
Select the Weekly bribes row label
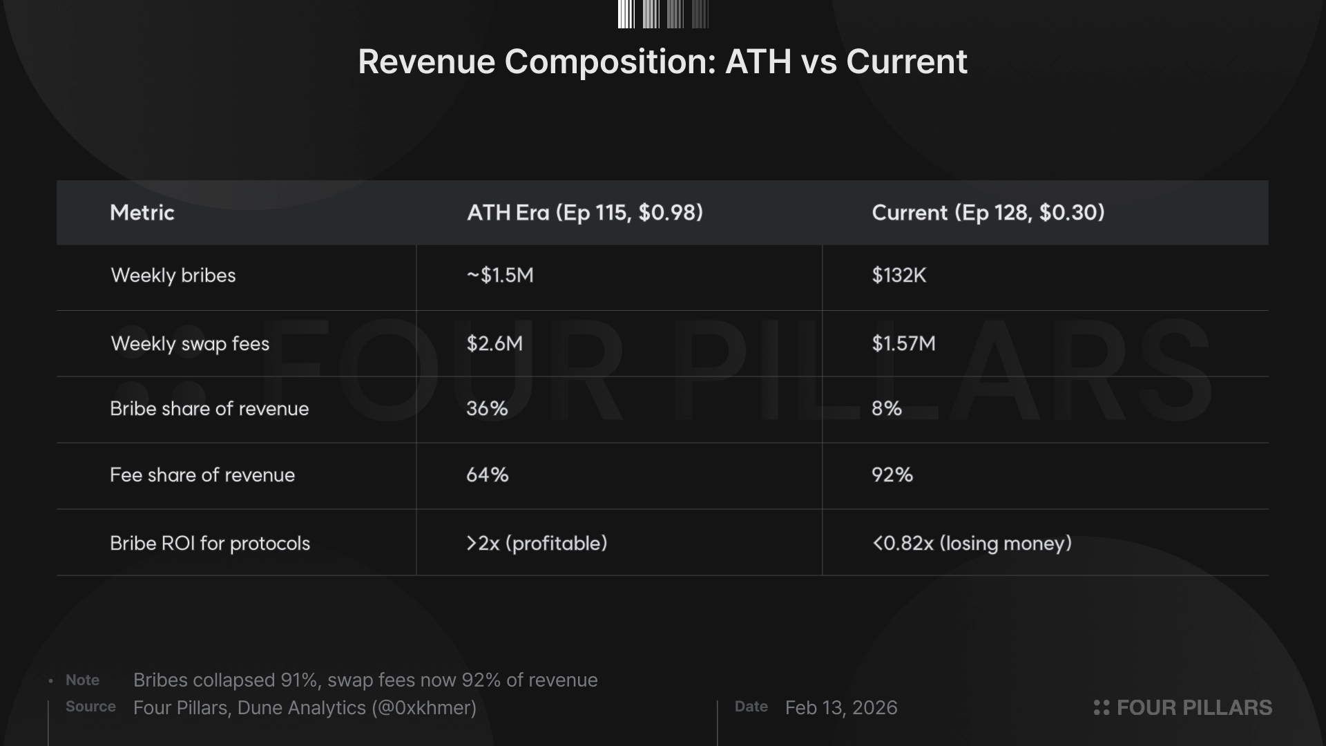[173, 276]
